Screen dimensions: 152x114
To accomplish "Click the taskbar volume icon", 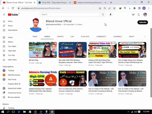I will point(136,112).
